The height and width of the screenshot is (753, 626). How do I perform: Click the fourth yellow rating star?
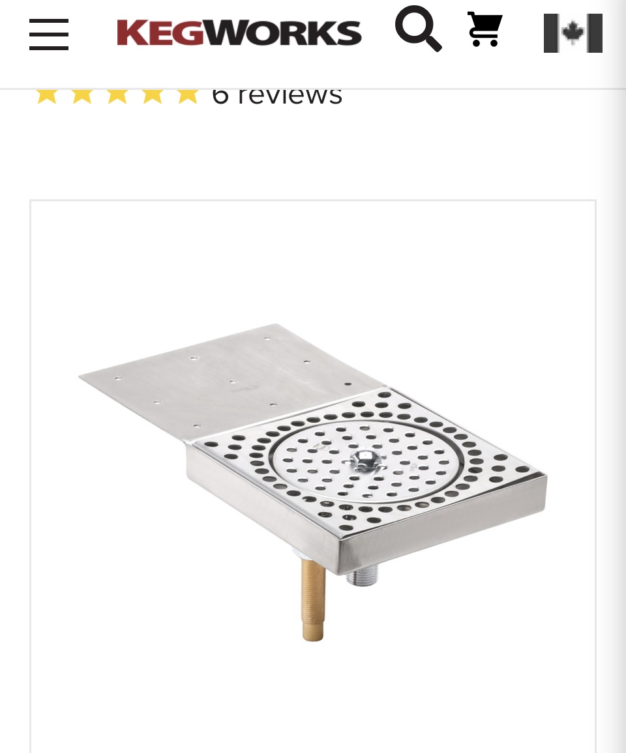pos(153,95)
